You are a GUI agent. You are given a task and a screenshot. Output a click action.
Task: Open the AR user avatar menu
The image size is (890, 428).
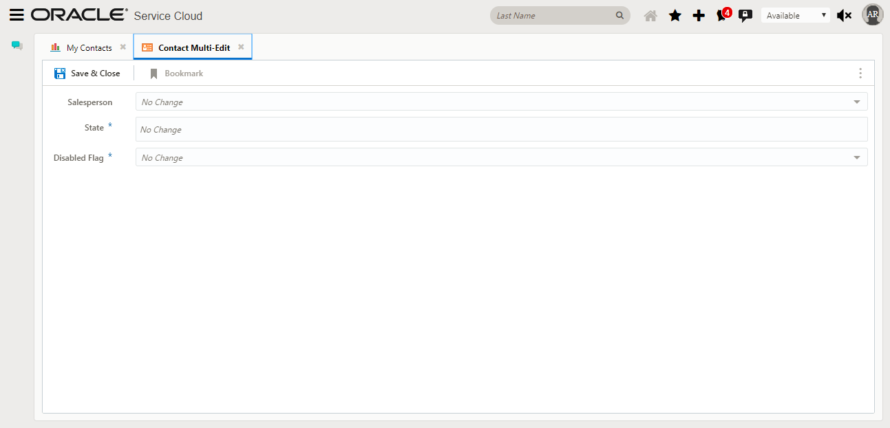(x=872, y=14)
